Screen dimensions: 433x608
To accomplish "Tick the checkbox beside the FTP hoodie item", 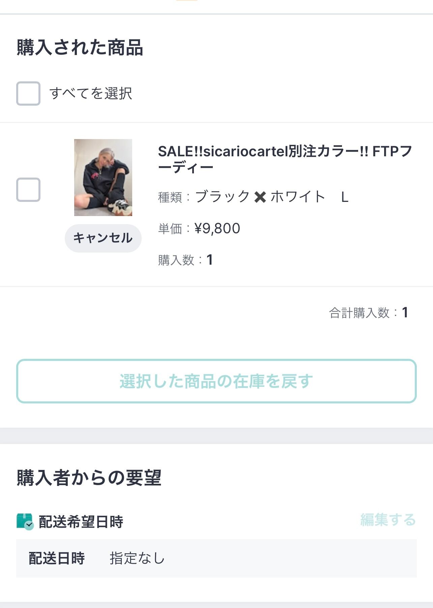I will coord(28,190).
